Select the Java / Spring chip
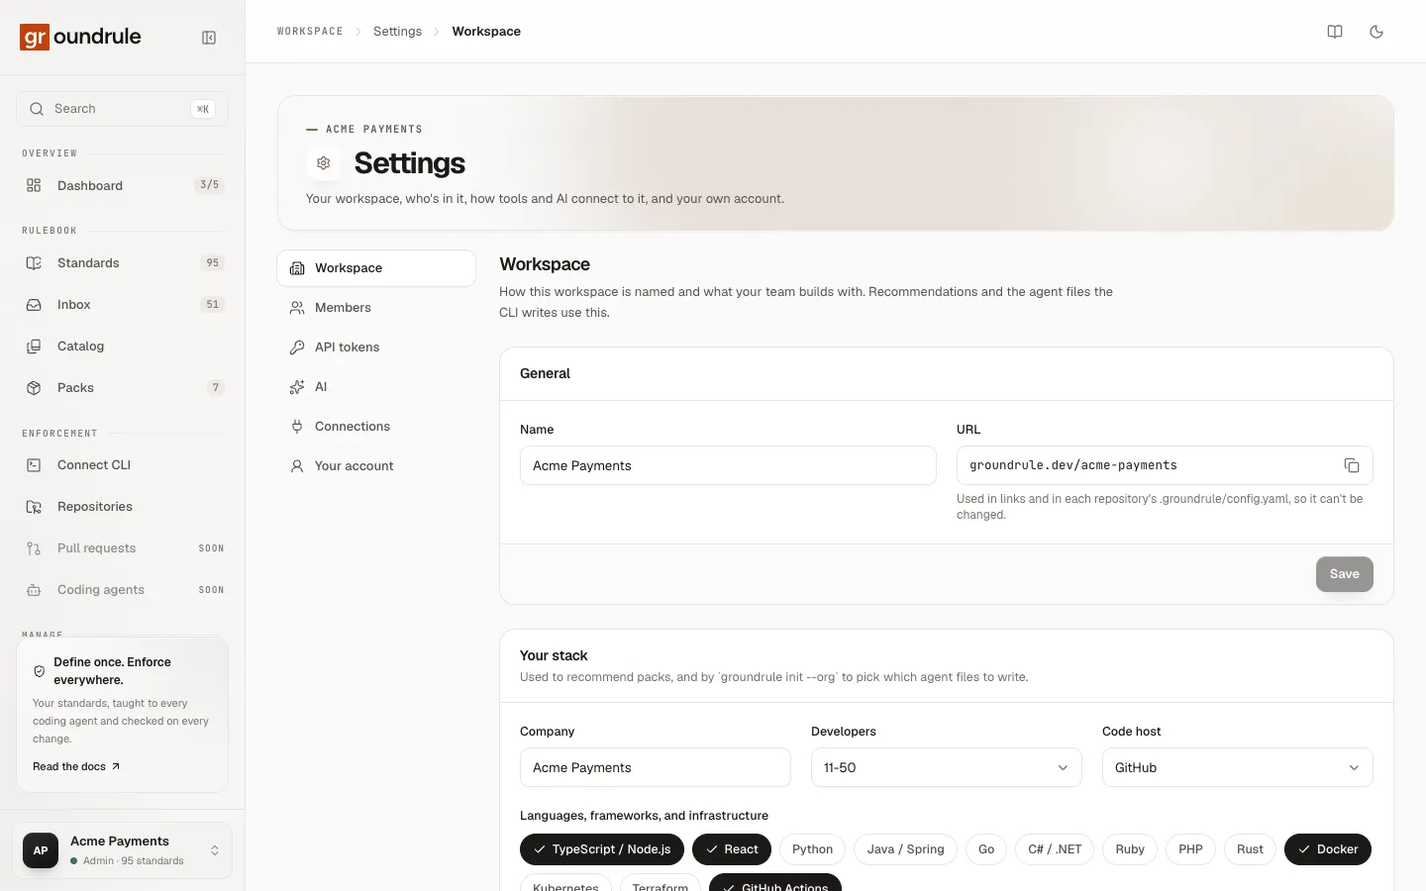Image resolution: width=1426 pixels, height=891 pixels. (906, 849)
